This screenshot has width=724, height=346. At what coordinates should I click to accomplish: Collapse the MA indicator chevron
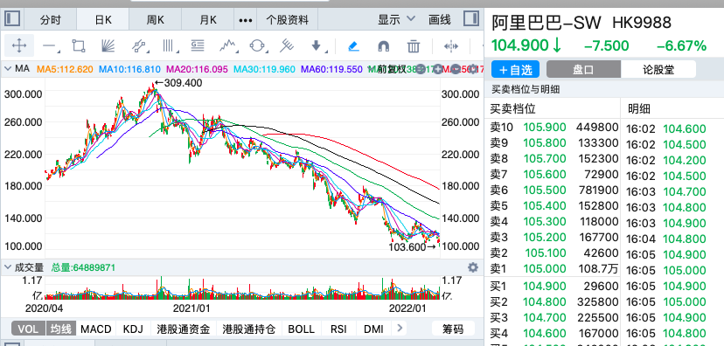pos(7,69)
